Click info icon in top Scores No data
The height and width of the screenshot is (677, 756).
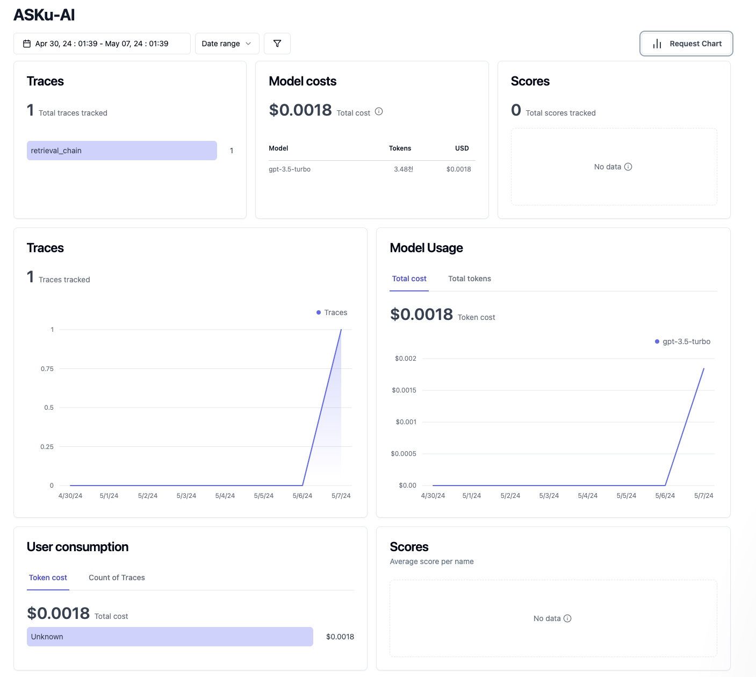point(628,167)
